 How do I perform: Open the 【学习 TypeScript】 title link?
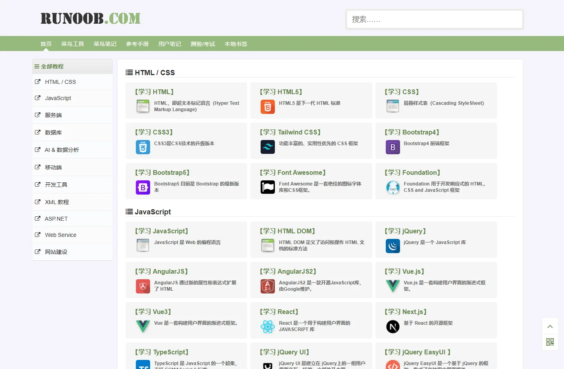coord(162,352)
